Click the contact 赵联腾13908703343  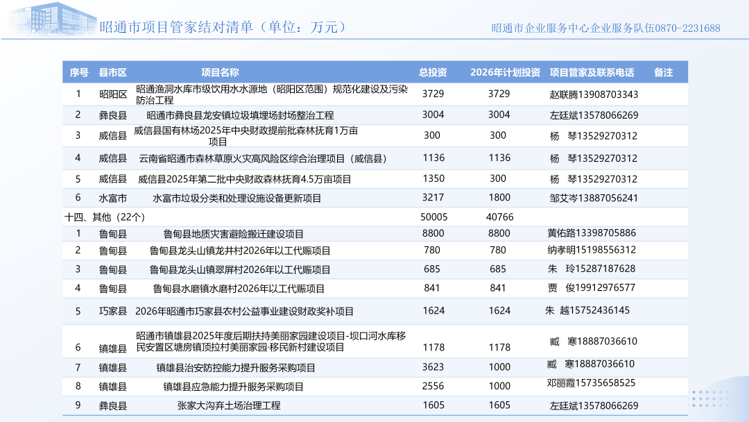594,94
